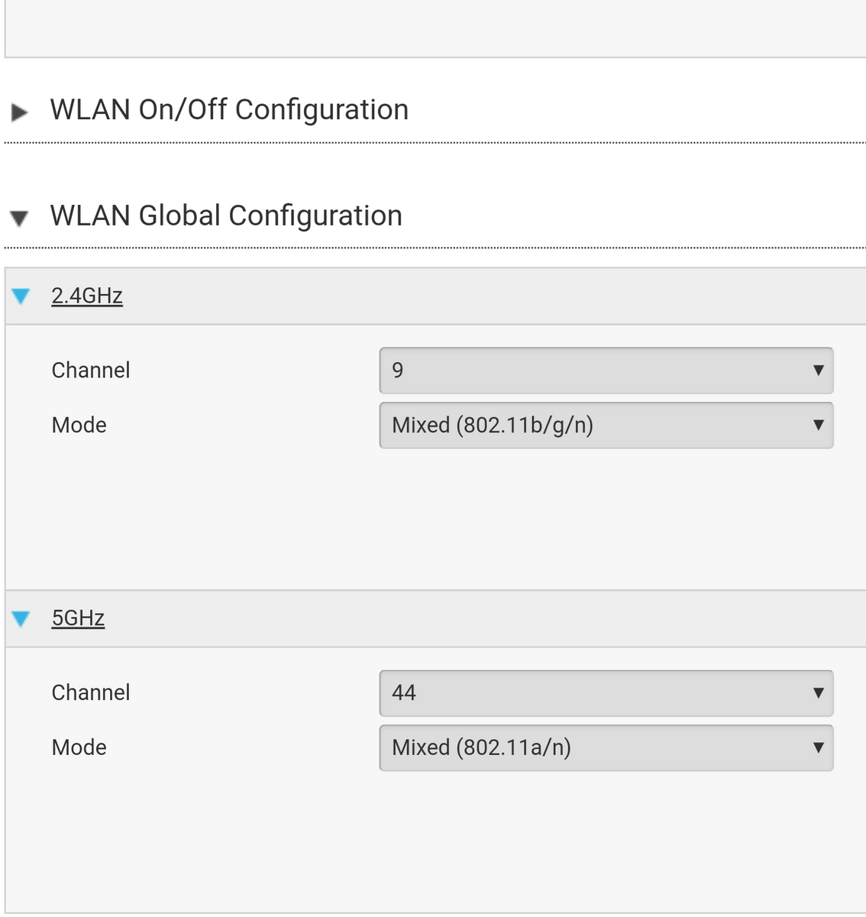The height and width of the screenshot is (917, 866).
Task: Click the 2.4GHz Mode dropdown arrow
Action: pyautogui.click(x=819, y=425)
